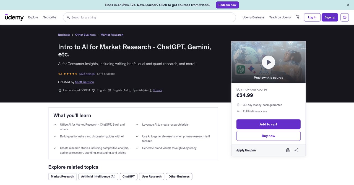Image resolution: width=354 pixels, height=185 pixels.
Task: Click Add to cart button
Action: pos(269,124)
